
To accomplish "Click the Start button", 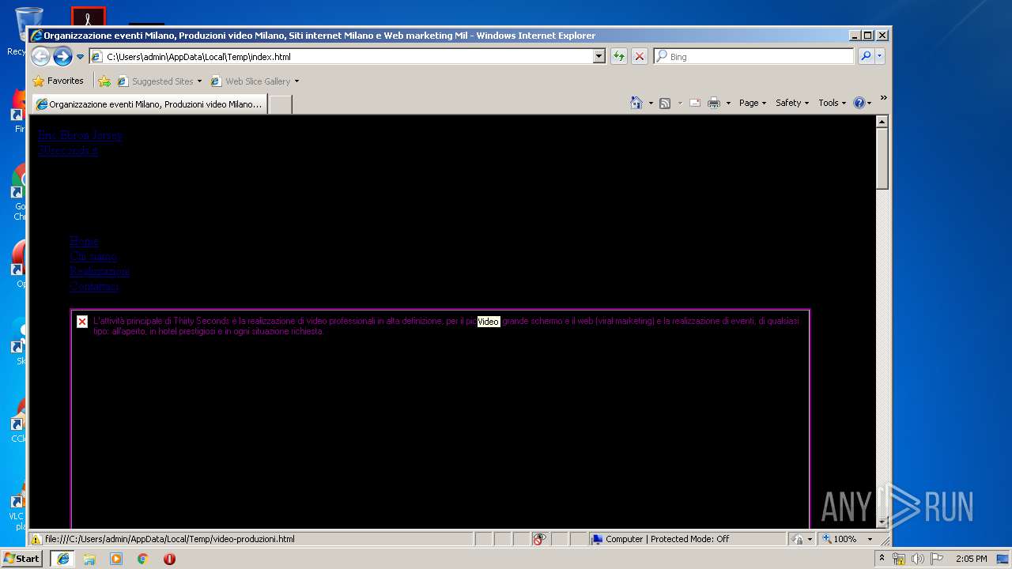I will click(x=22, y=558).
